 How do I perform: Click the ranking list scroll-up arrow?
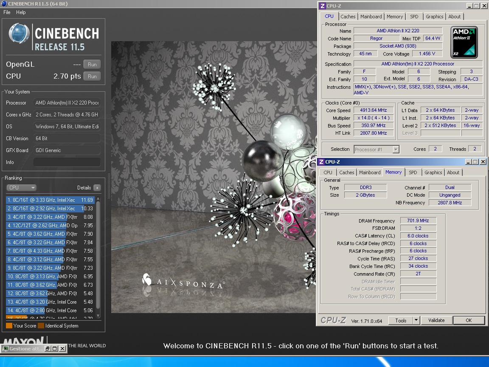pyautogui.click(x=98, y=198)
